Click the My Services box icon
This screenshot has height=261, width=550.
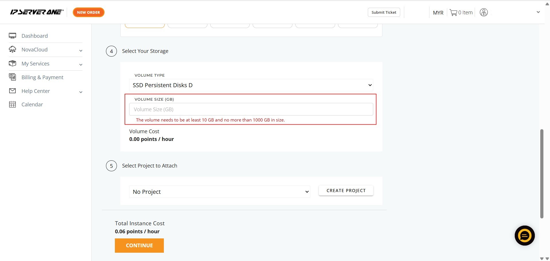tap(12, 63)
